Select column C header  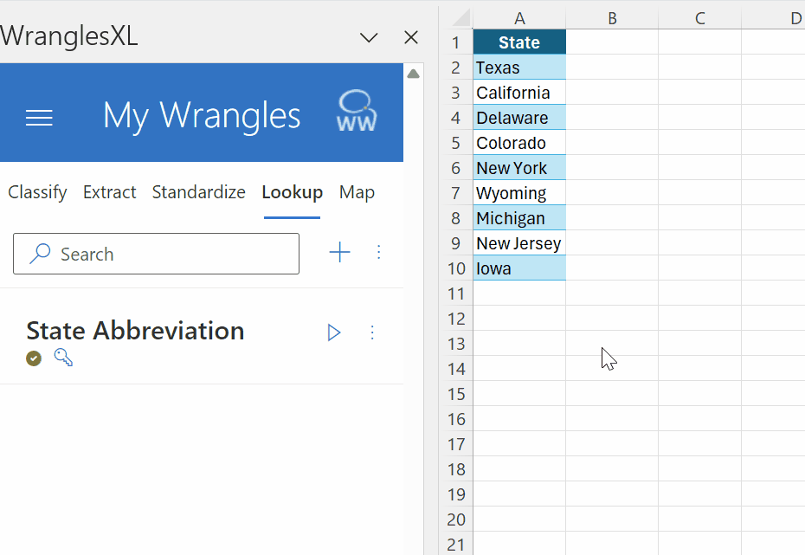[x=699, y=18]
